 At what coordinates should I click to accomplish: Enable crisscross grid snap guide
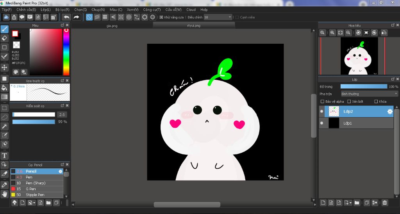[x=105, y=17]
